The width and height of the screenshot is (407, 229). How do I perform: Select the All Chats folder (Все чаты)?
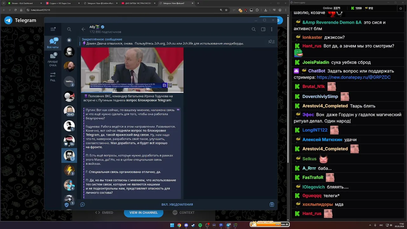pos(53,43)
